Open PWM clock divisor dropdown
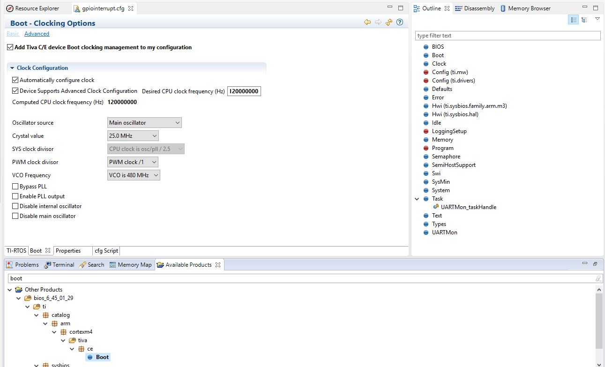The height and width of the screenshot is (367, 605). 133,162
